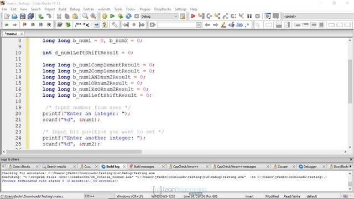Stop the debugger with the X icon

[257, 16]
